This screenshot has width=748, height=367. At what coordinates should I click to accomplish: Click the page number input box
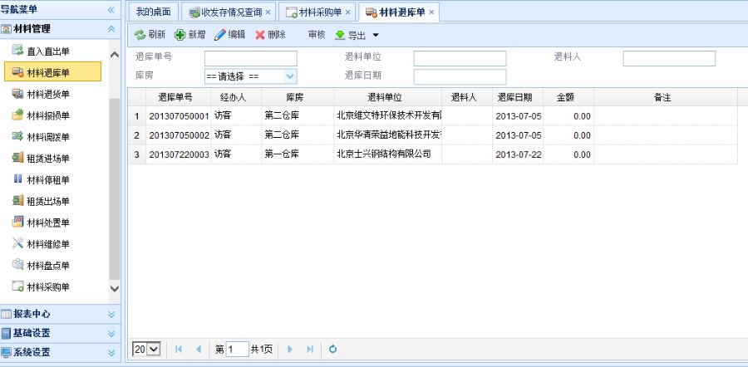click(x=237, y=350)
